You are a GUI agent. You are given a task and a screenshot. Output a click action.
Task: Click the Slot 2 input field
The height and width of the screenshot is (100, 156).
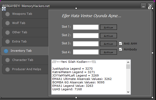click(86, 36)
